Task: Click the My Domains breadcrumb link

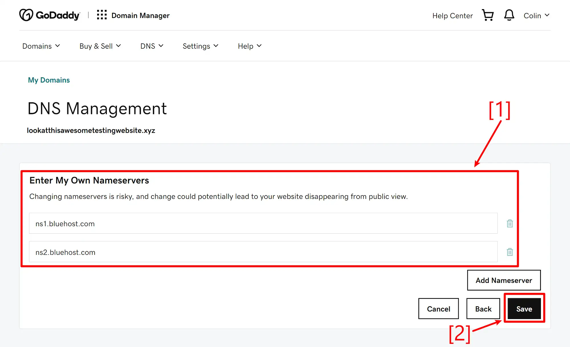Action: coord(48,80)
